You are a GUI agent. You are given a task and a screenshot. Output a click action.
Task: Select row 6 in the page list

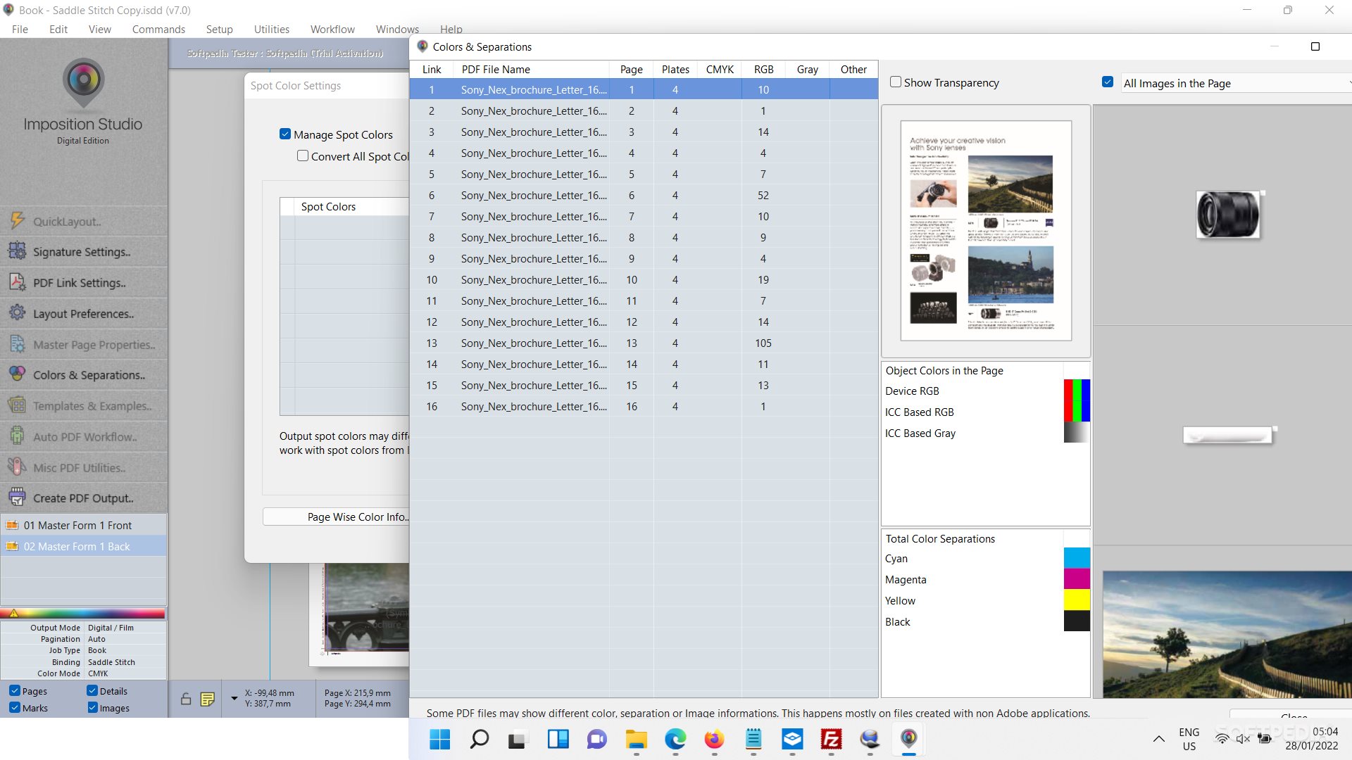point(644,195)
